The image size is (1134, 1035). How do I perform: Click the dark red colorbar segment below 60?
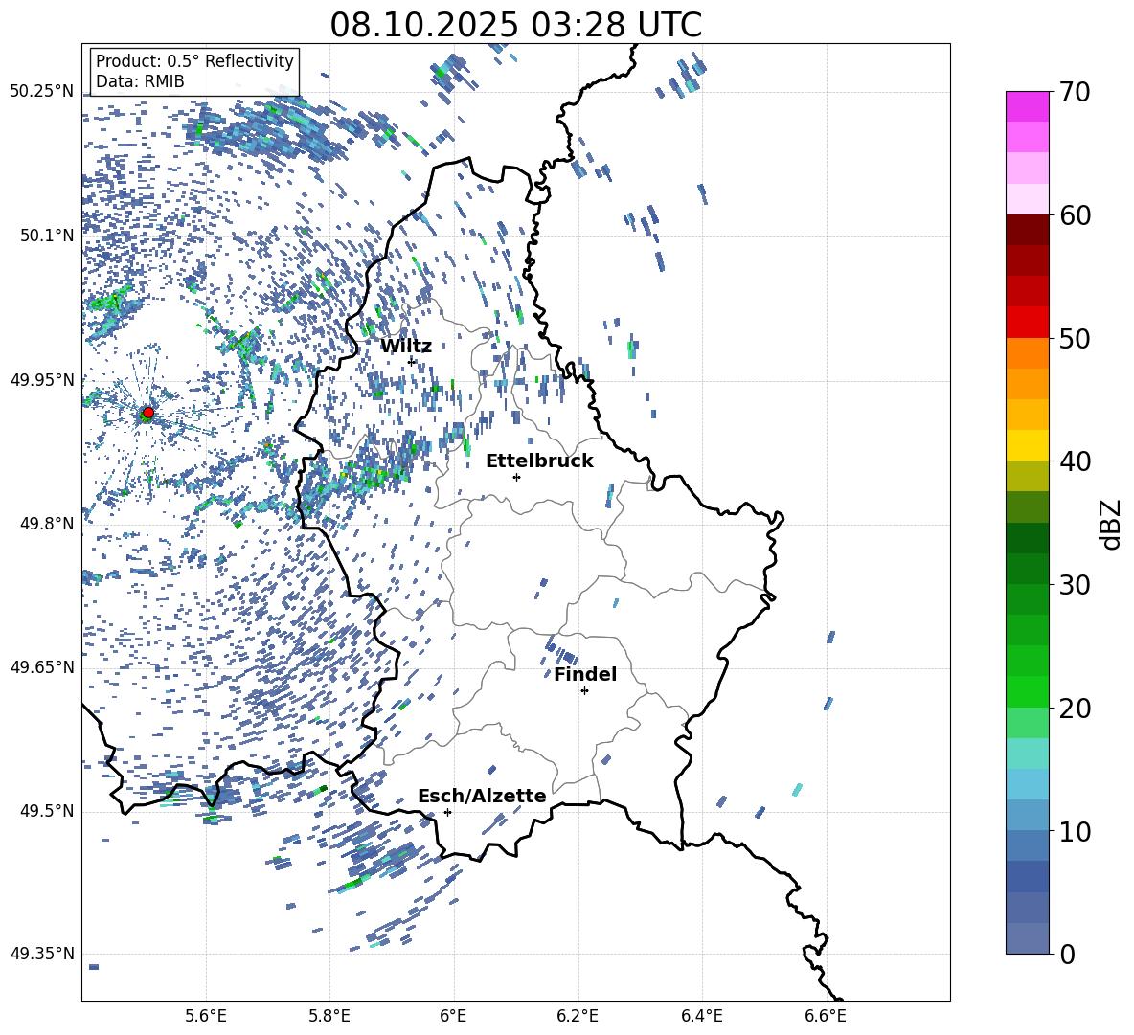click(1027, 230)
